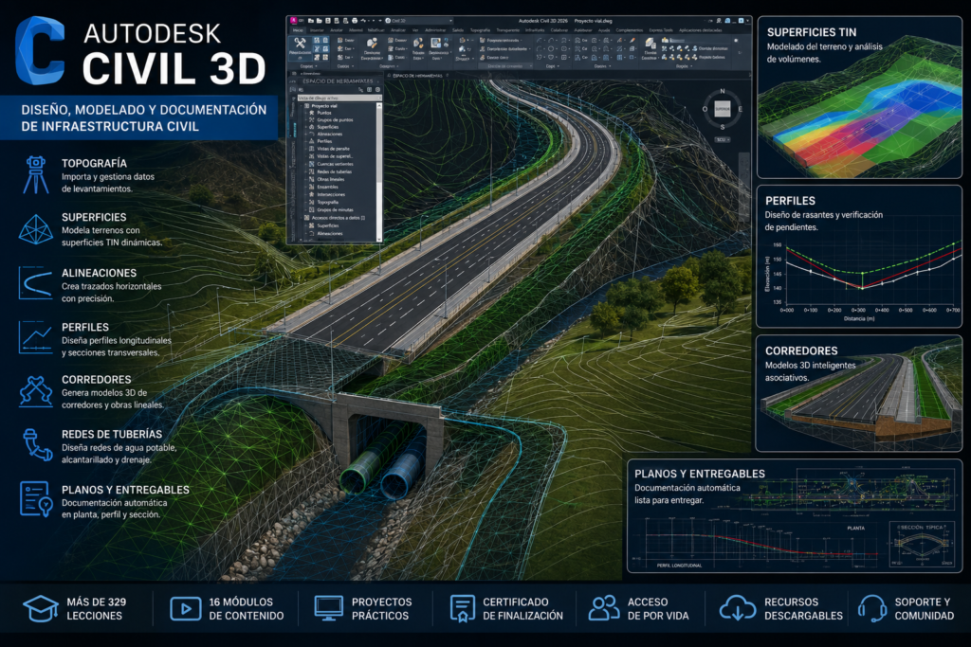Click the graduation cap icon for lecciones
The width and height of the screenshot is (971, 647).
[x=40, y=609]
